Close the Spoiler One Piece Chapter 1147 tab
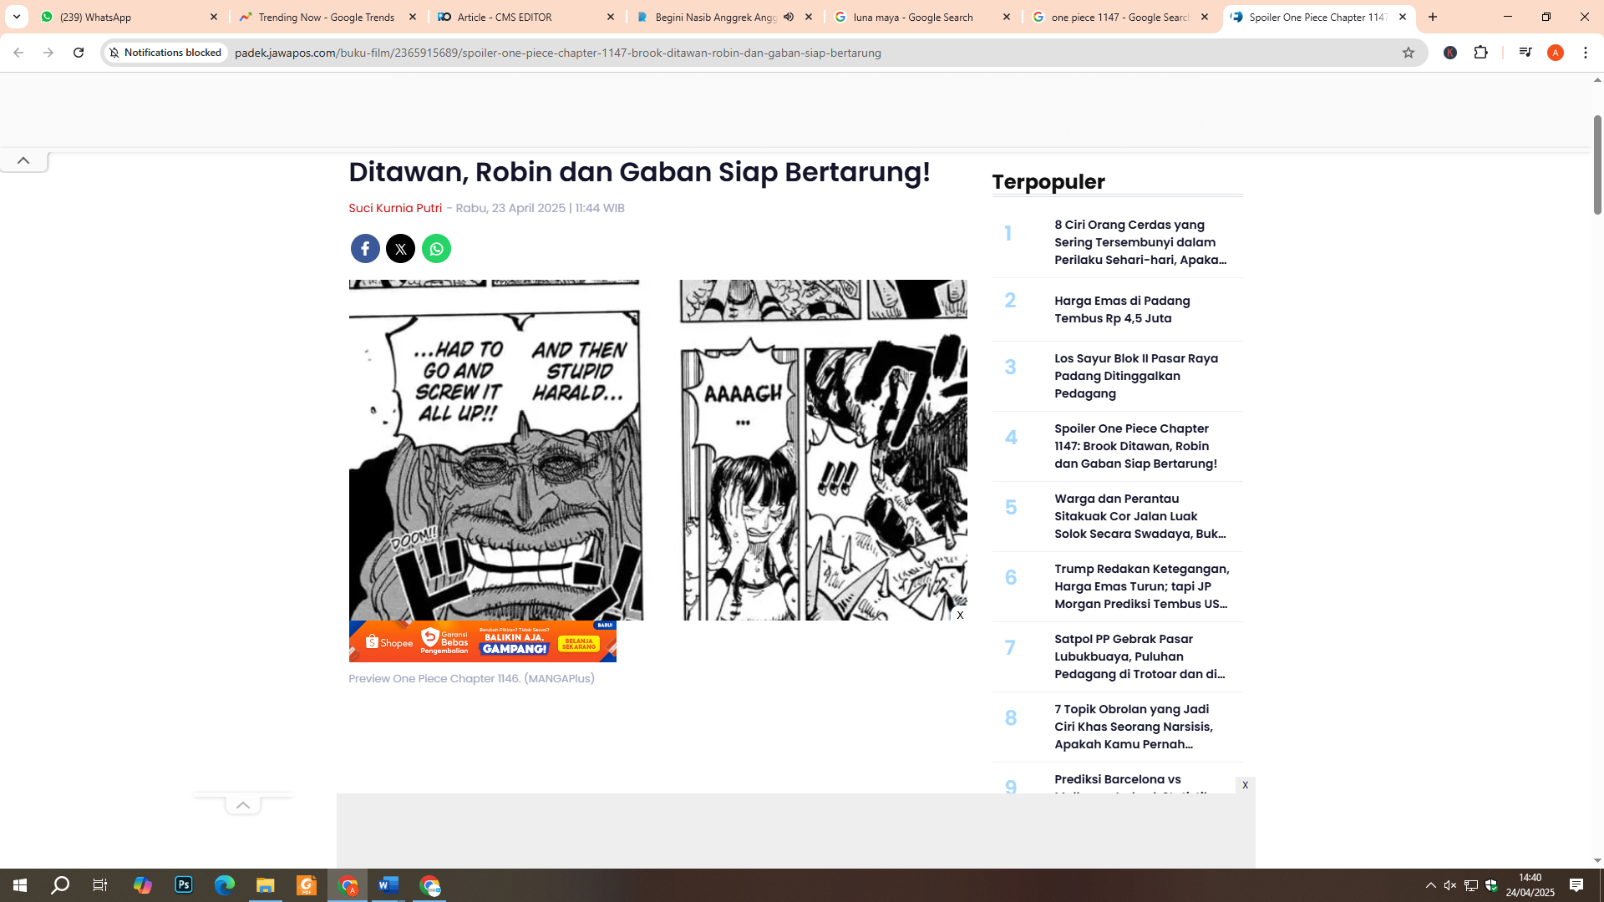The image size is (1604, 902). [1403, 17]
